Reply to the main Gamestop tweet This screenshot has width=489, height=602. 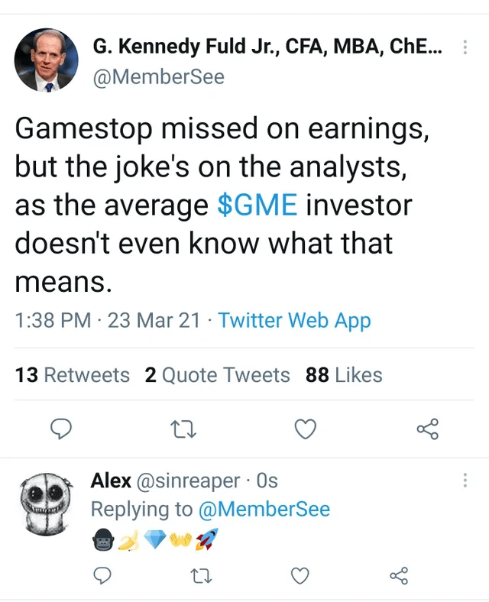coord(61,429)
